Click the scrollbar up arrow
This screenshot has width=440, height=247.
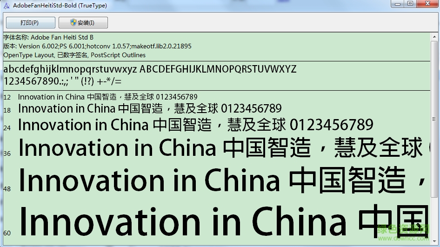434,37
